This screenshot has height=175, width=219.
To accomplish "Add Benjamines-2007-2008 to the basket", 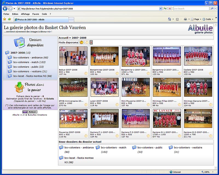I will (x=117, y=73).
